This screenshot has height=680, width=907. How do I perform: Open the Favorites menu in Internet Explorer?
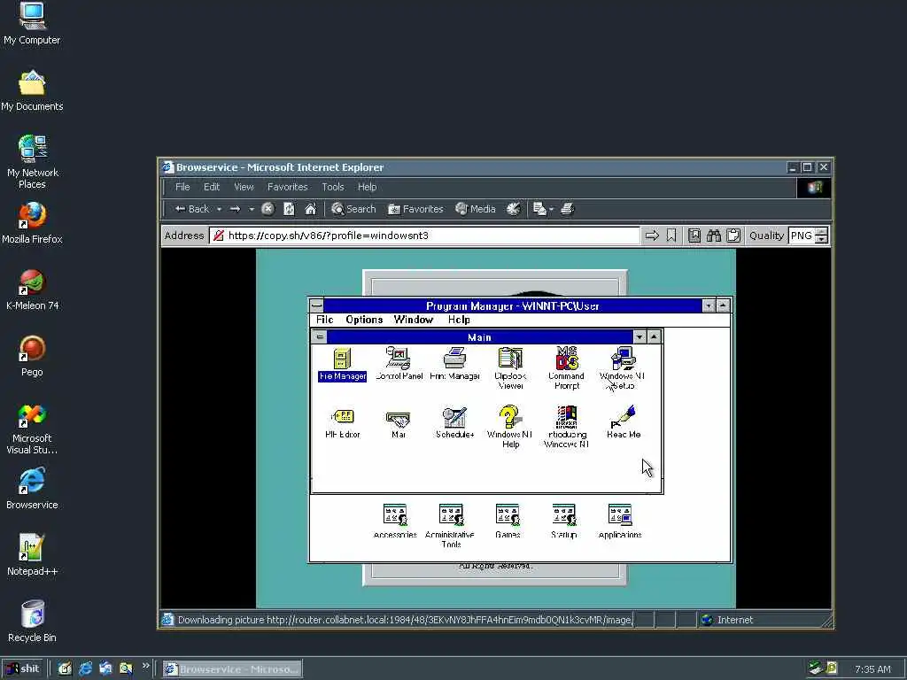[288, 187]
